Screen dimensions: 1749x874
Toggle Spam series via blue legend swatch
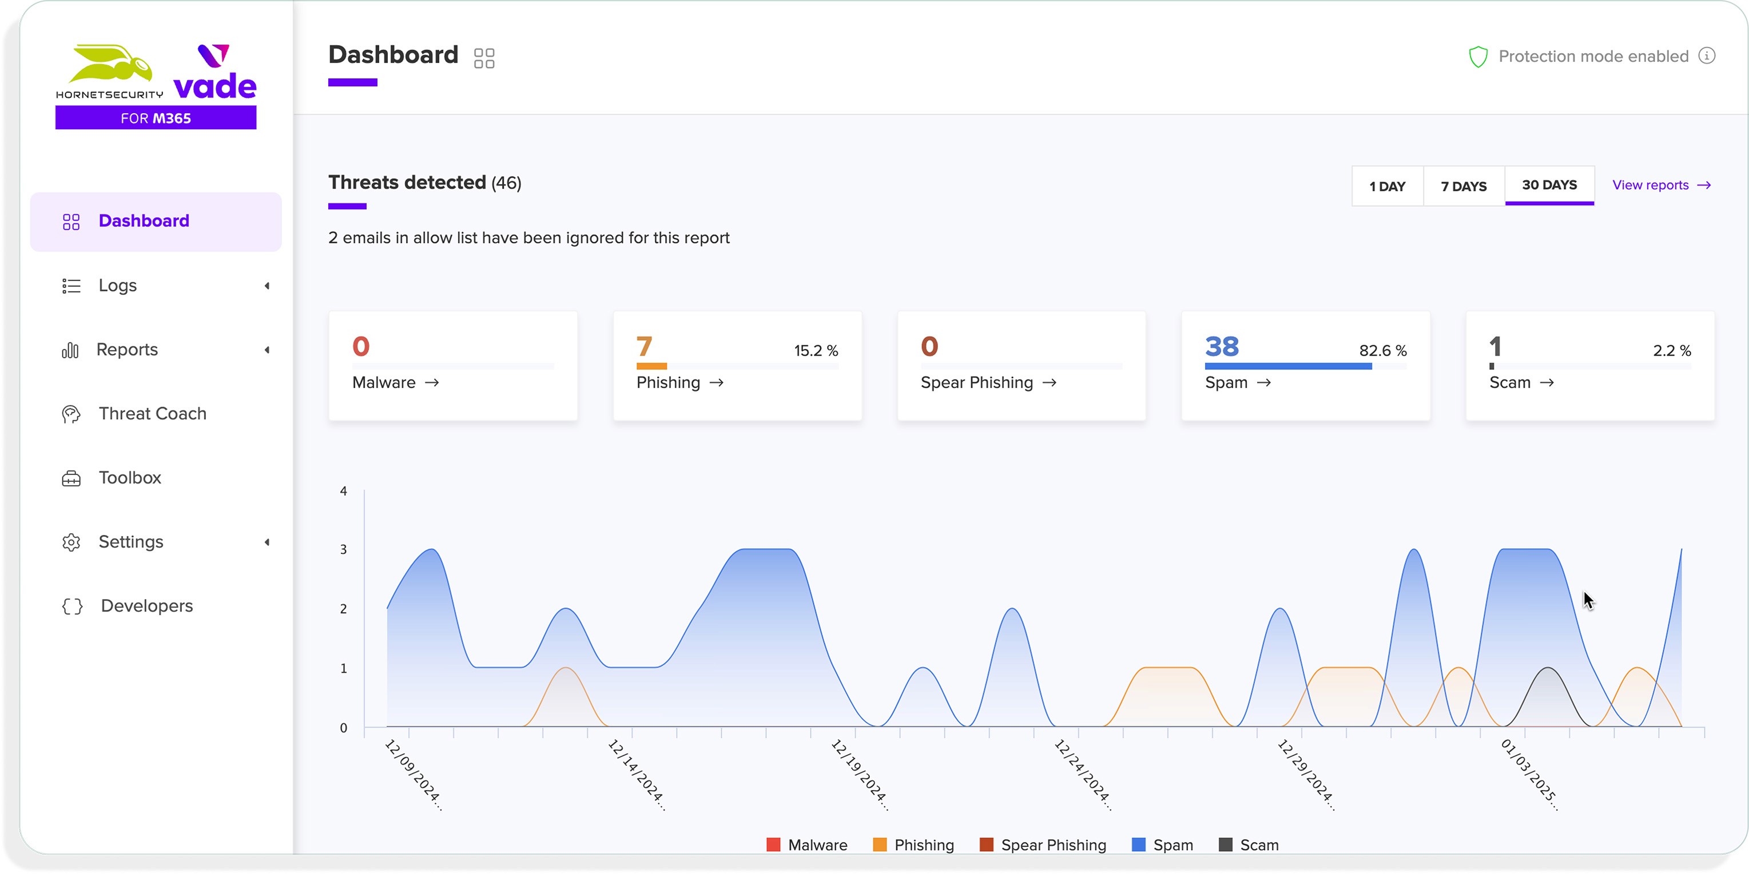pos(1139,845)
